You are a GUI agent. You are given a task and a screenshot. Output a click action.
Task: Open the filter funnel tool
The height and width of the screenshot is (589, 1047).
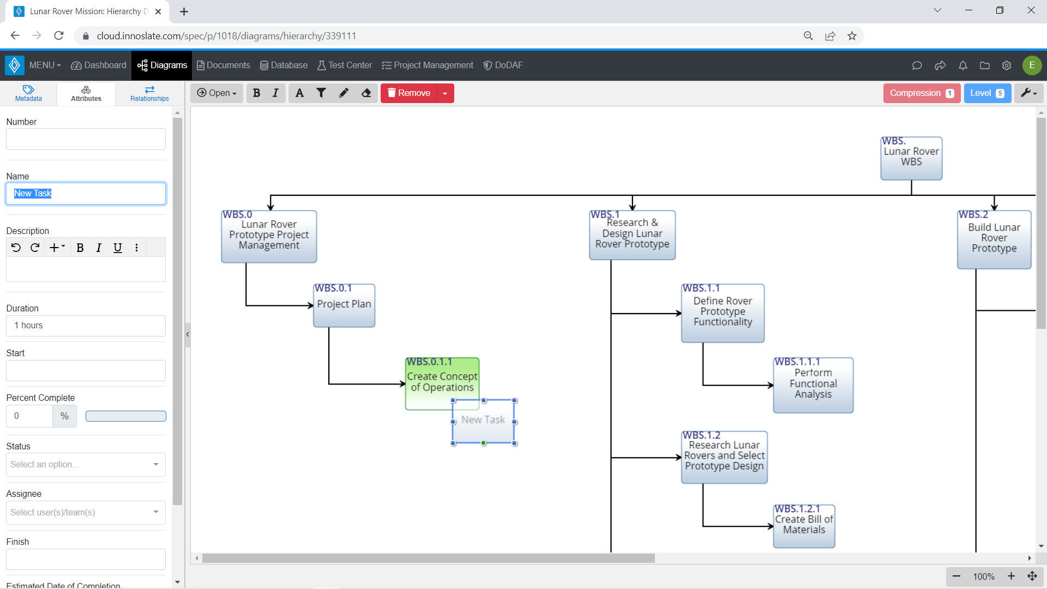[x=321, y=93]
